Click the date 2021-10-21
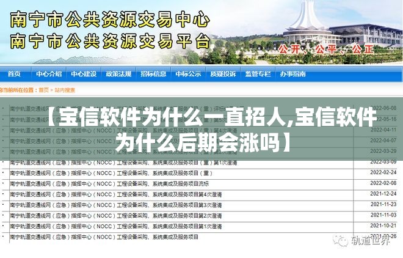This screenshot has width=403, height=258. 383,226
